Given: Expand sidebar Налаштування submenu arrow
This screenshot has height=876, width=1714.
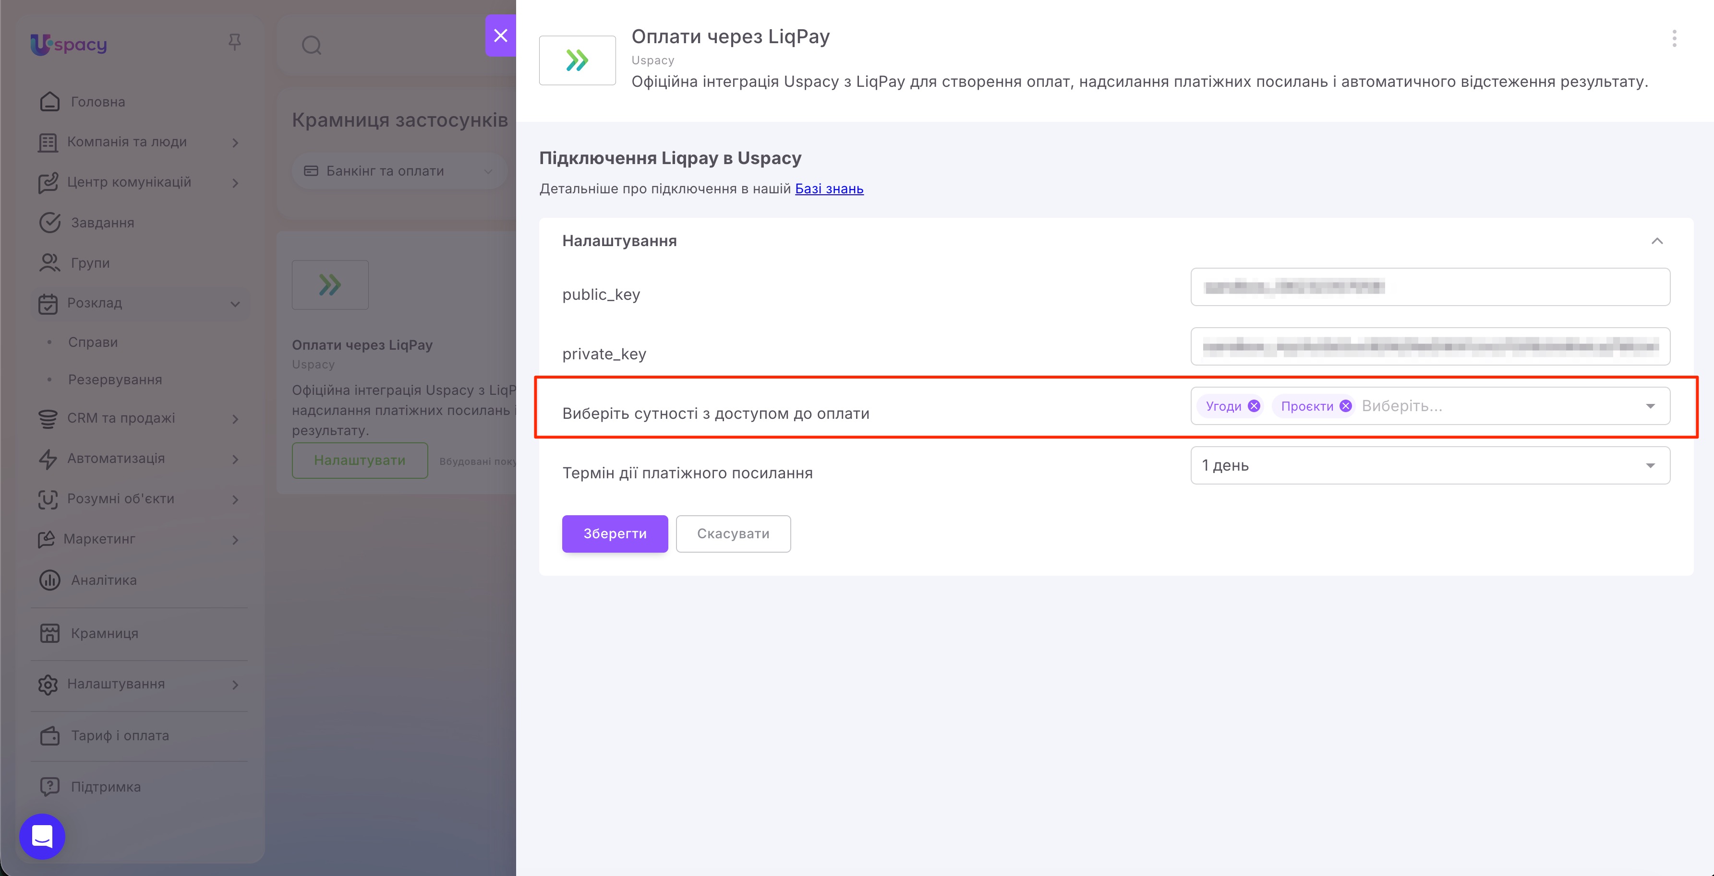Looking at the screenshot, I should click(x=236, y=685).
